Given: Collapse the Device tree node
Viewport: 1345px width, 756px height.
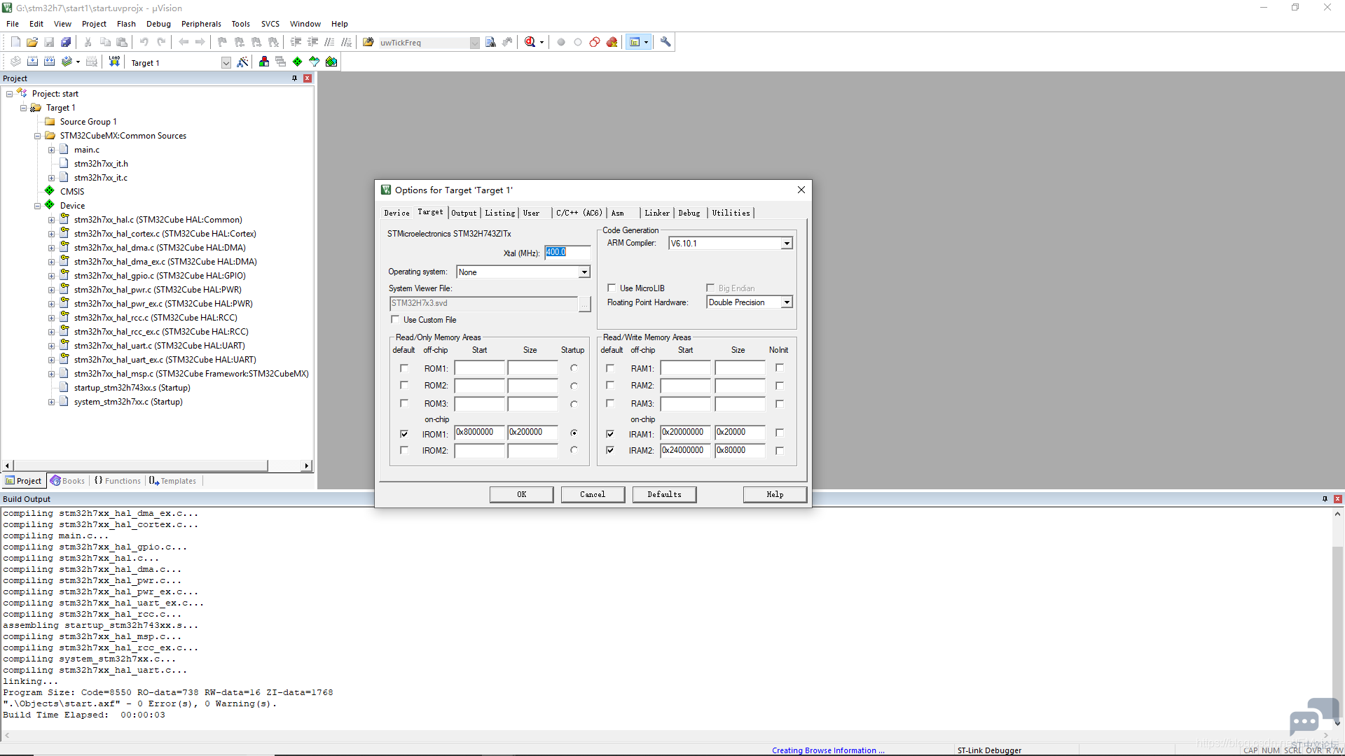Looking at the screenshot, I should coord(37,206).
